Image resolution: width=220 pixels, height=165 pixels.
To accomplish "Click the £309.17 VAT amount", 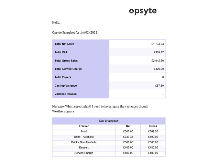I will coord(159,52).
